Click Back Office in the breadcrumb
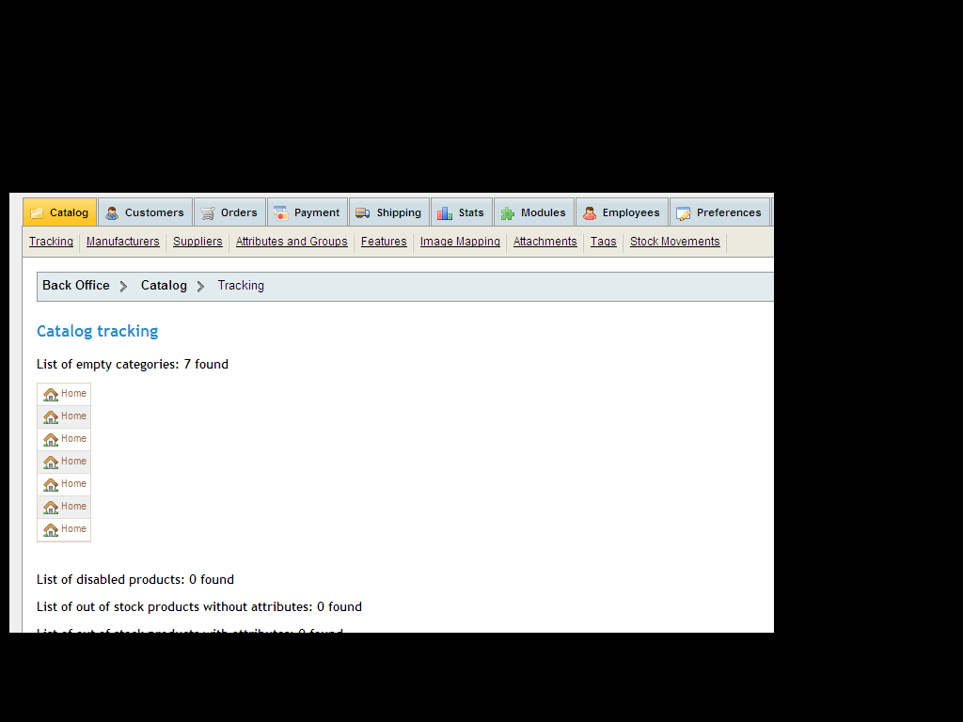The height and width of the screenshot is (722, 963). 76,286
